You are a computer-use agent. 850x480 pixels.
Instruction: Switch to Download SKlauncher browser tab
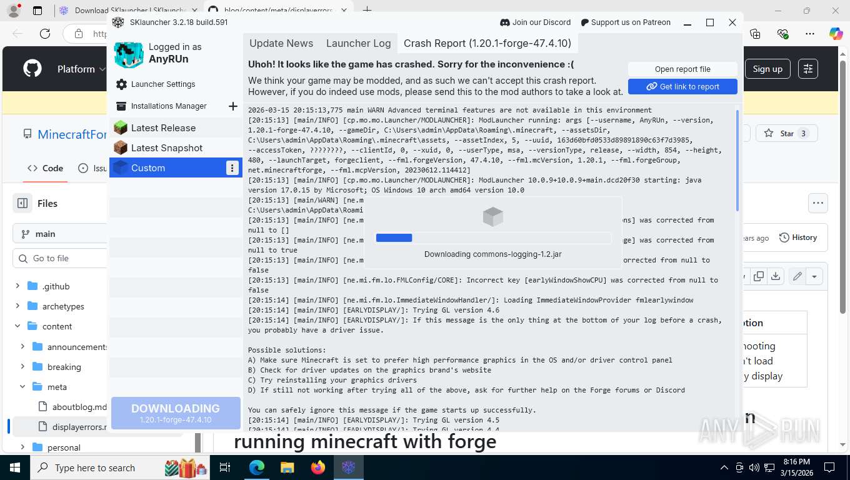tap(128, 11)
